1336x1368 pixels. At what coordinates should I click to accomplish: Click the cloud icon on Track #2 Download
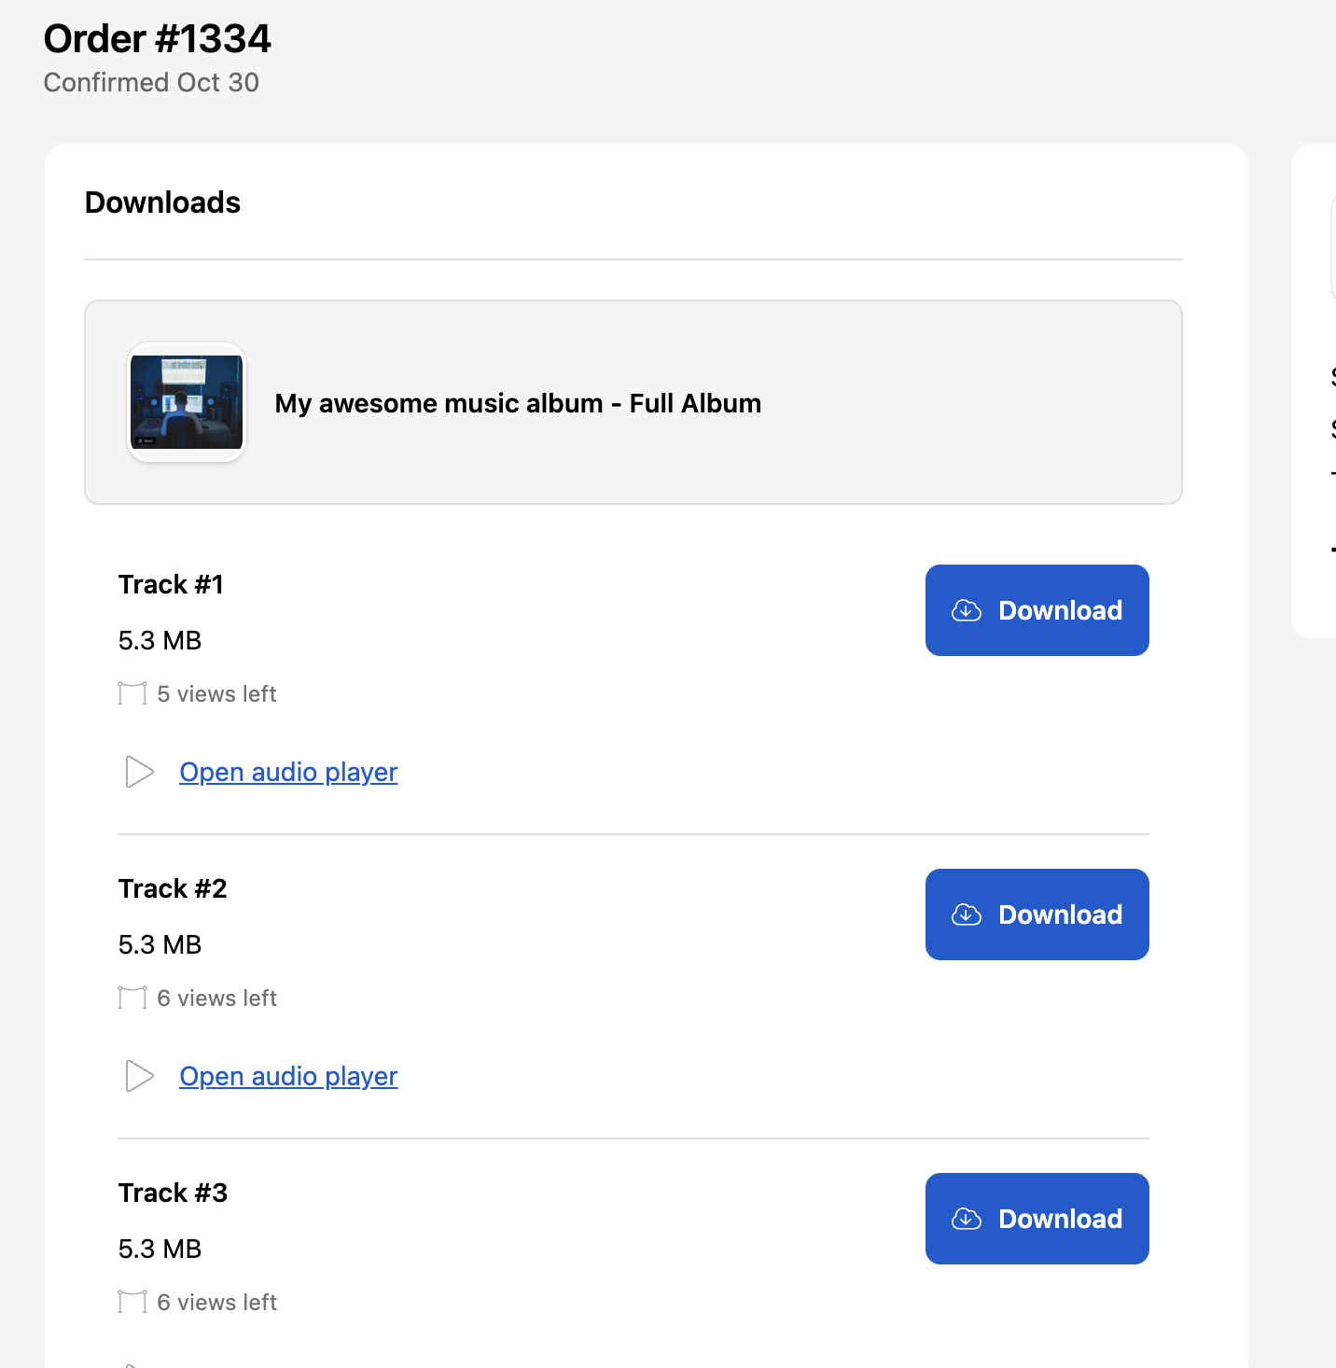point(967,914)
